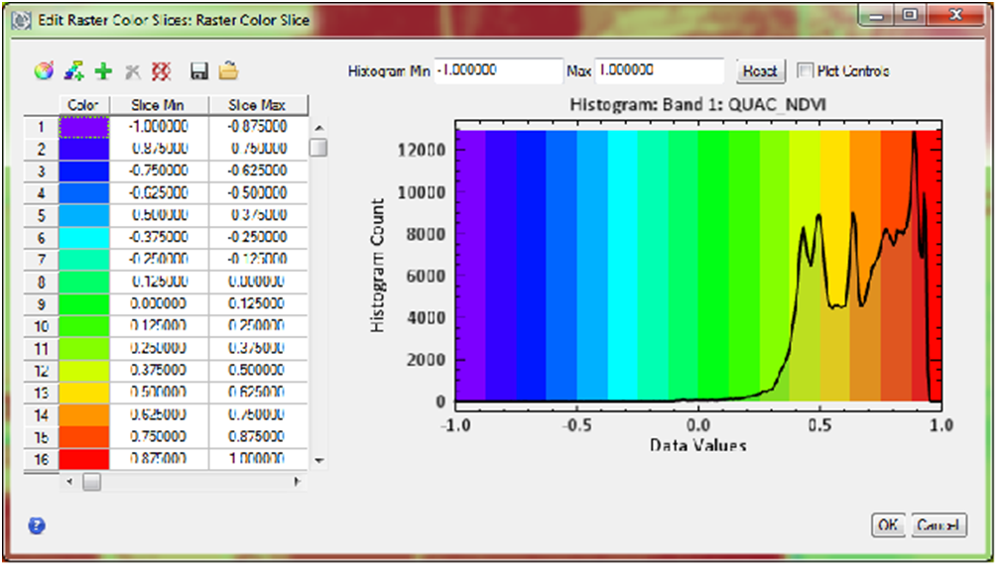The height and width of the screenshot is (572, 1002).
Task: Click the Remove Color Slice scissors icon
Action: tap(132, 71)
